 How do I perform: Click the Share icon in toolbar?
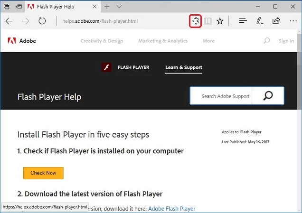click(x=276, y=21)
